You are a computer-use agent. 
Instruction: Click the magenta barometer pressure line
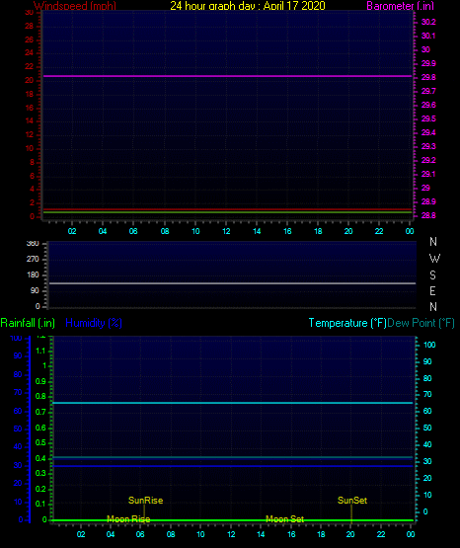click(227, 76)
